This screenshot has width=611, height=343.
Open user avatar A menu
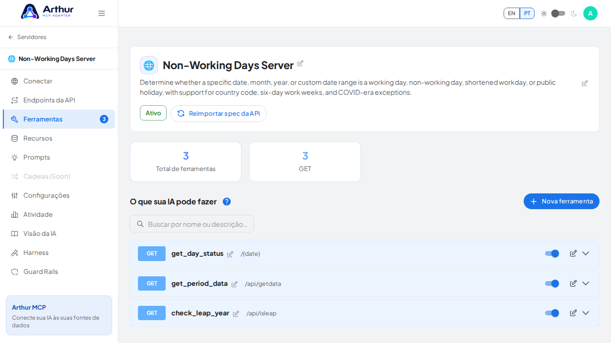click(590, 13)
